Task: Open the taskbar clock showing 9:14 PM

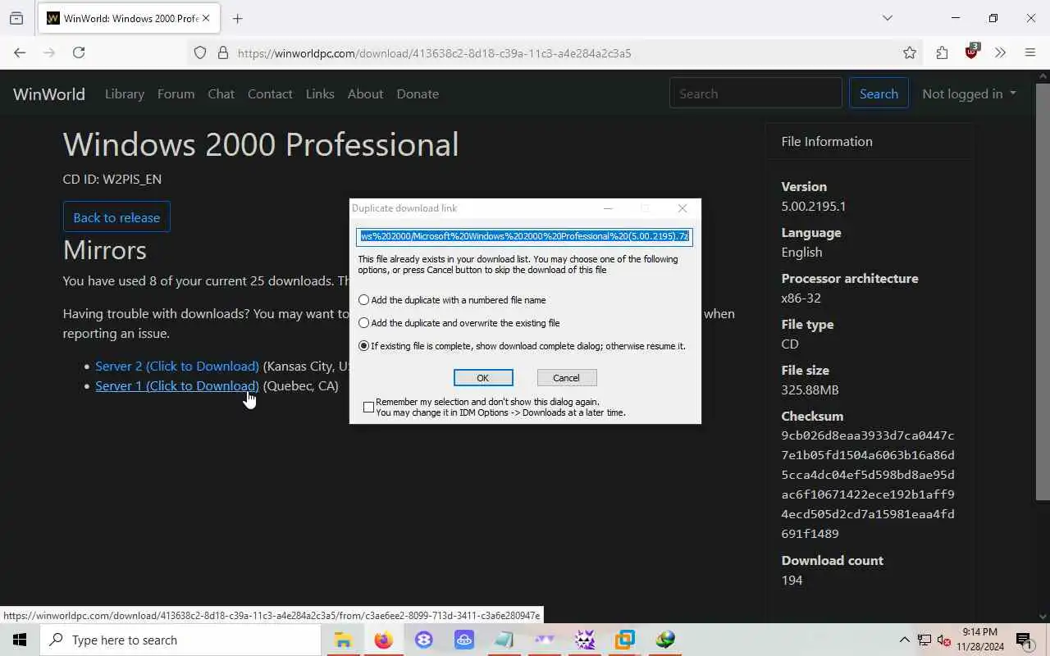Action: pos(979,640)
